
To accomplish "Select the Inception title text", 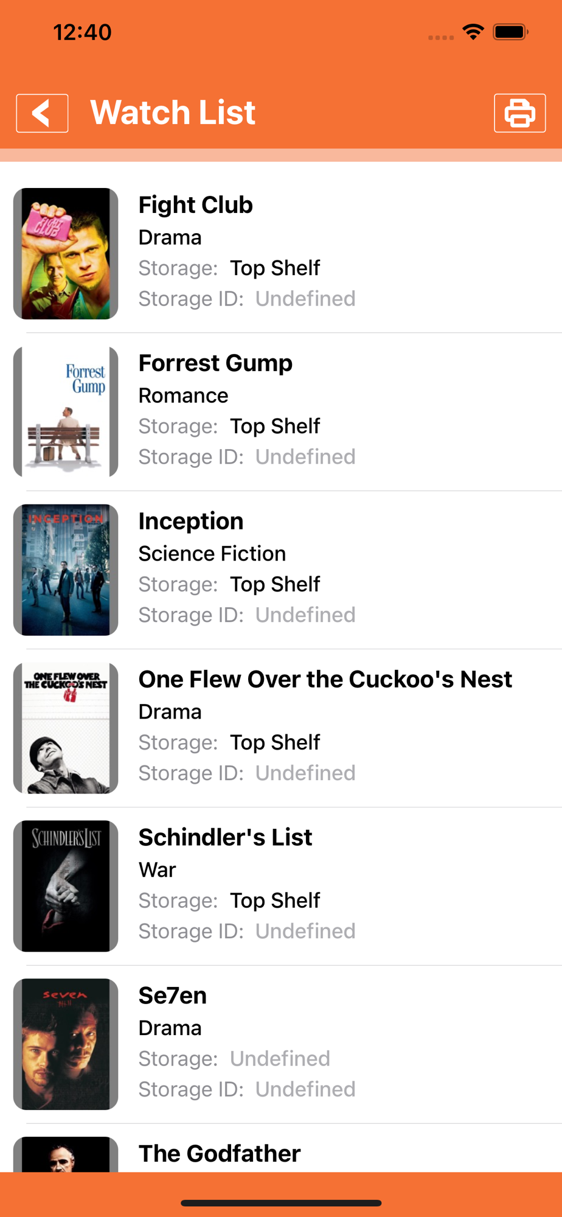I will (191, 521).
